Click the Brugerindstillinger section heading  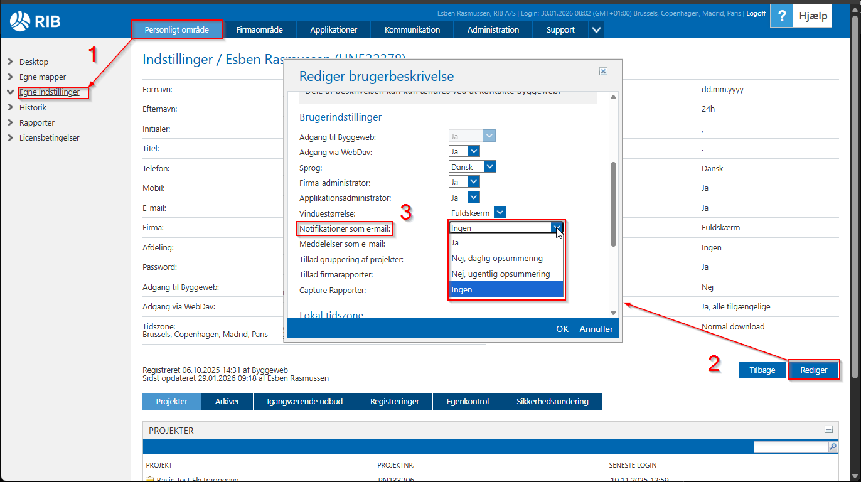341,117
